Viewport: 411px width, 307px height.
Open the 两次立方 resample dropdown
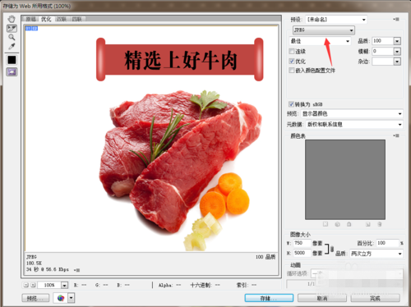(376, 254)
